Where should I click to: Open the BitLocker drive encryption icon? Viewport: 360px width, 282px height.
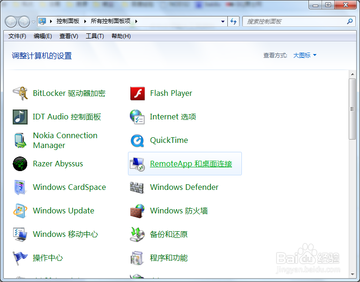click(x=20, y=93)
